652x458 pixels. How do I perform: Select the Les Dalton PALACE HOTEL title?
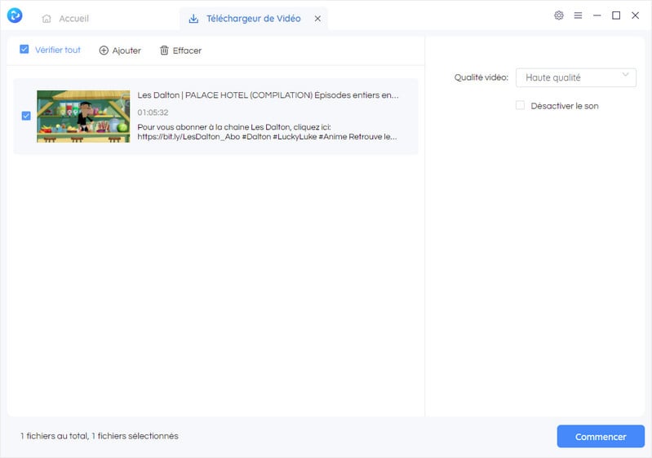[x=268, y=95]
